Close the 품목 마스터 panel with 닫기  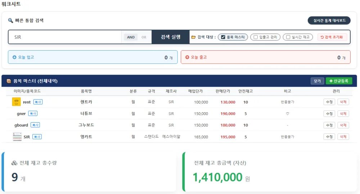click(x=317, y=81)
